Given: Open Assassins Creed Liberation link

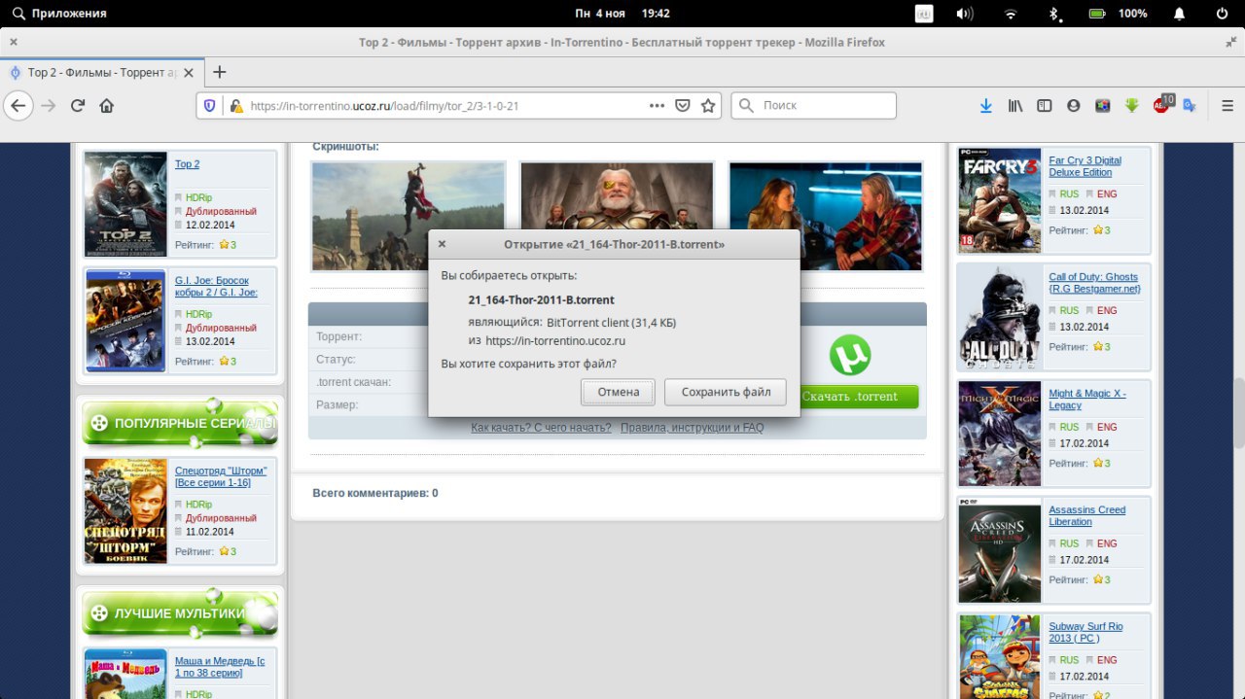Looking at the screenshot, I should (1086, 516).
